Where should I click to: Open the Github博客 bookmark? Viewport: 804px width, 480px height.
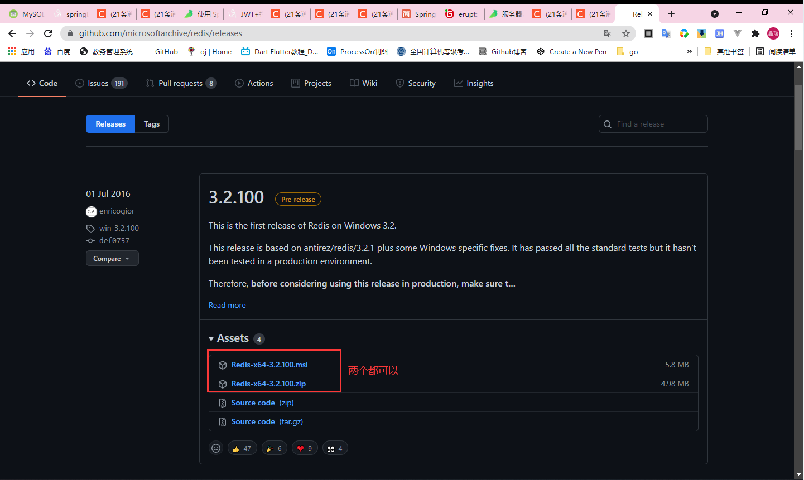tap(503, 51)
